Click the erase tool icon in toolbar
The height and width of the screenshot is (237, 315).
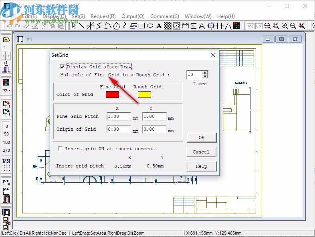pos(26,26)
